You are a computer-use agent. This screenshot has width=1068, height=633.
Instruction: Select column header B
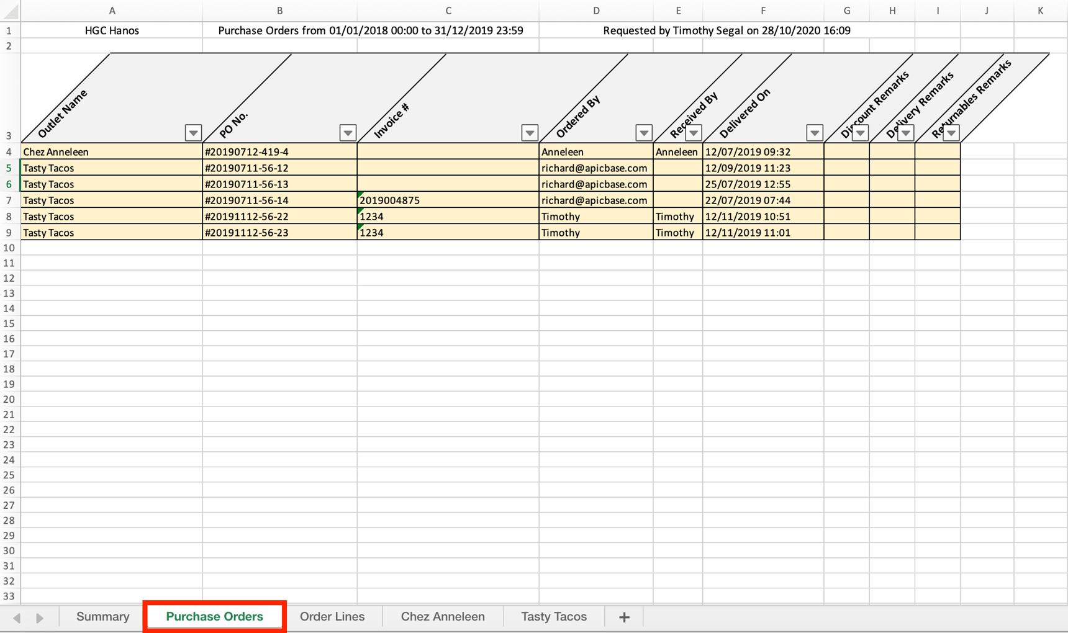tap(279, 10)
